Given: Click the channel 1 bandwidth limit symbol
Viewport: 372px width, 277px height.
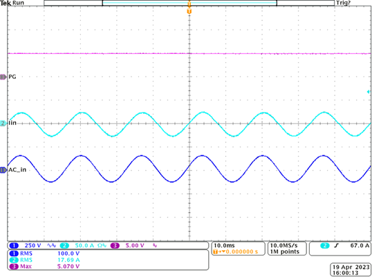Looking at the screenshot, I should [51, 245].
